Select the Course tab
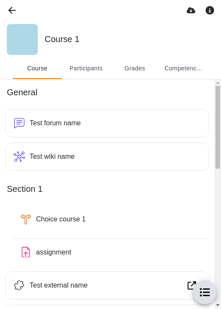Image resolution: width=221 pixels, height=309 pixels. pyautogui.click(x=37, y=68)
